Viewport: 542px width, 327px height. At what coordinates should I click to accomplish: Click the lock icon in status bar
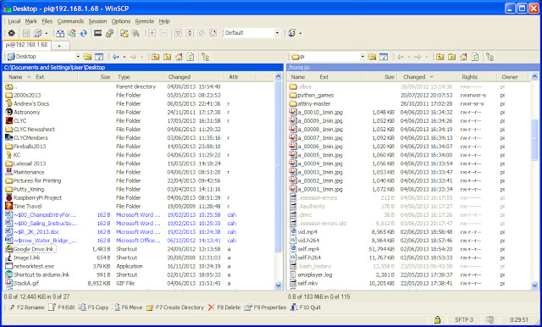[438, 319]
